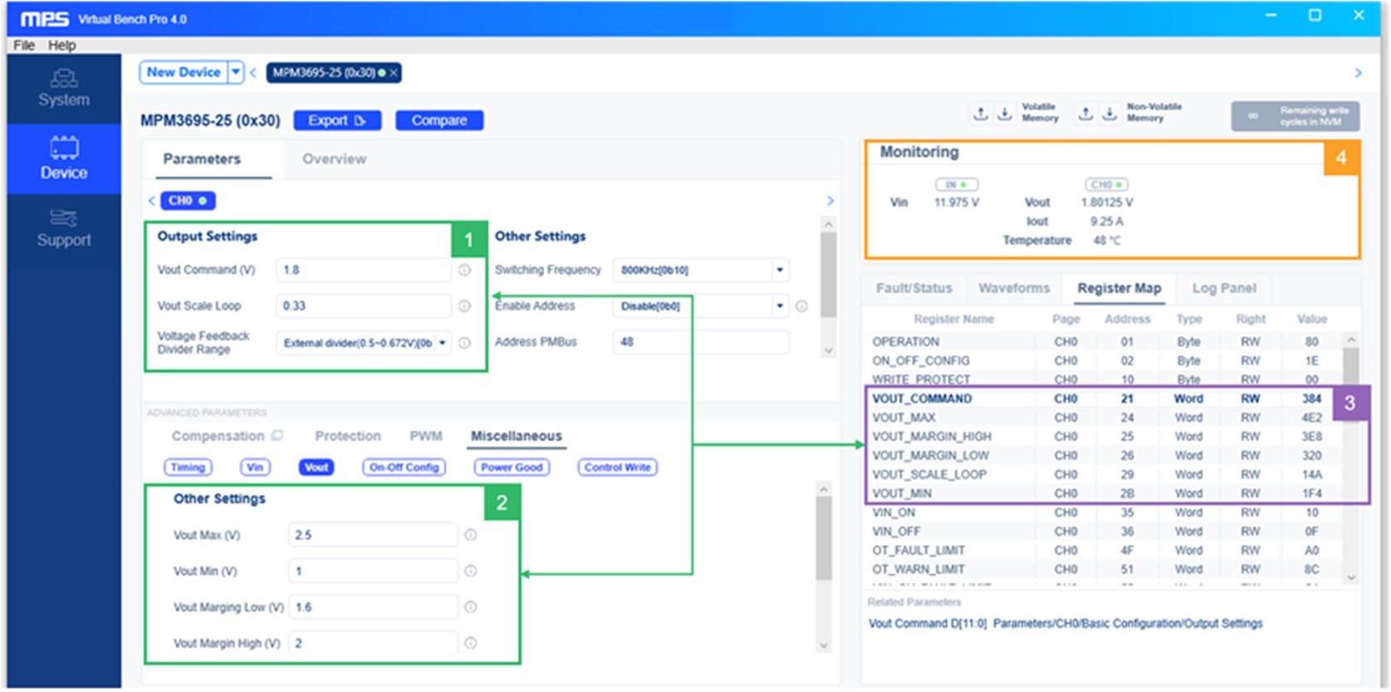
Task: Open the System section in the sidebar
Action: 63,88
